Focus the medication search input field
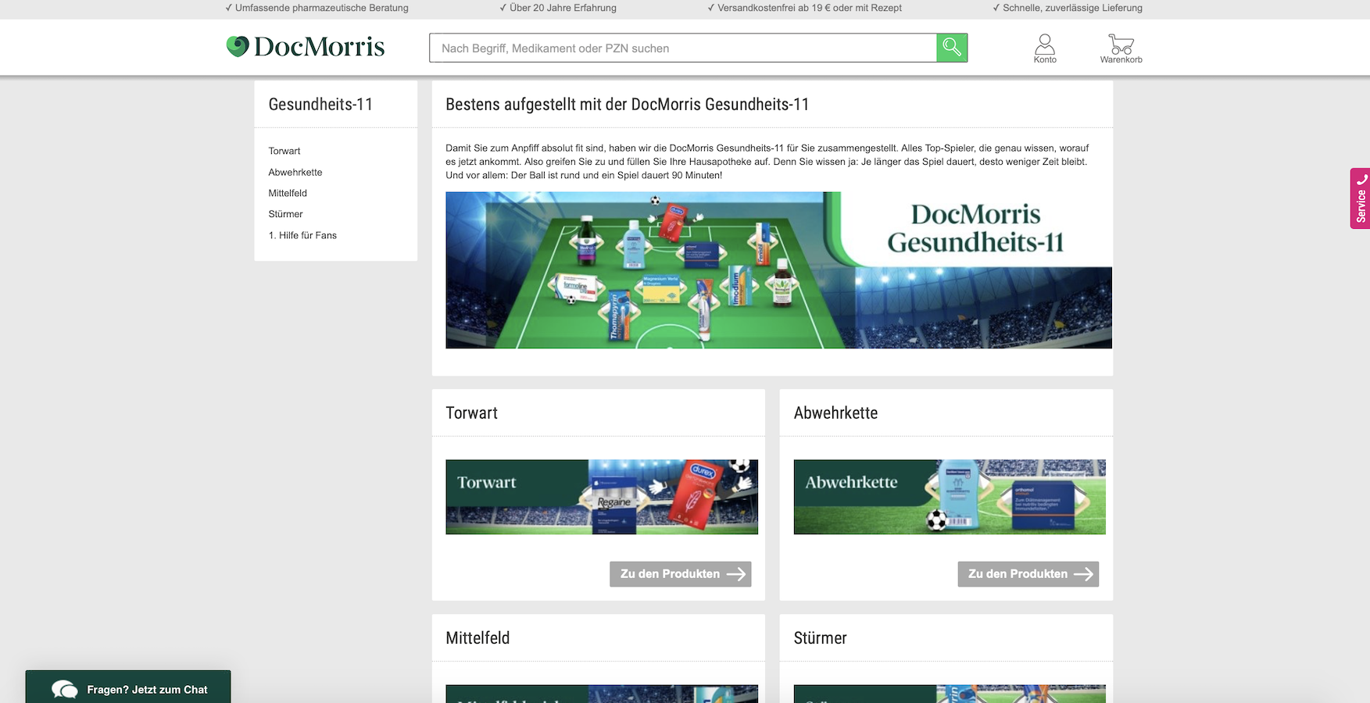 click(682, 48)
